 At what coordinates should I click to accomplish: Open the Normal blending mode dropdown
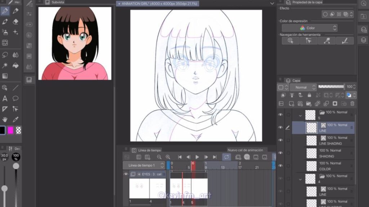pyautogui.click(x=303, y=87)
